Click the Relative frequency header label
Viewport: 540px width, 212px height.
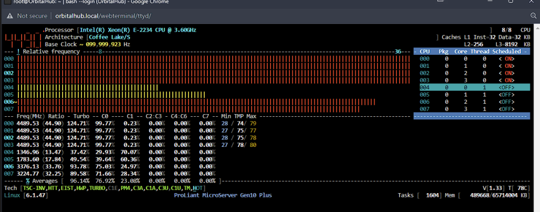[x=51, y=52]
